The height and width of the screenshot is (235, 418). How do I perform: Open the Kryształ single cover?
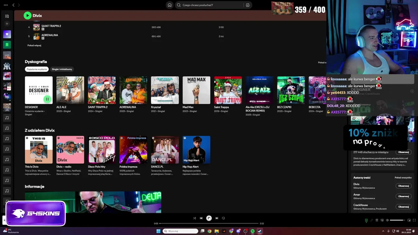[165, 90]
